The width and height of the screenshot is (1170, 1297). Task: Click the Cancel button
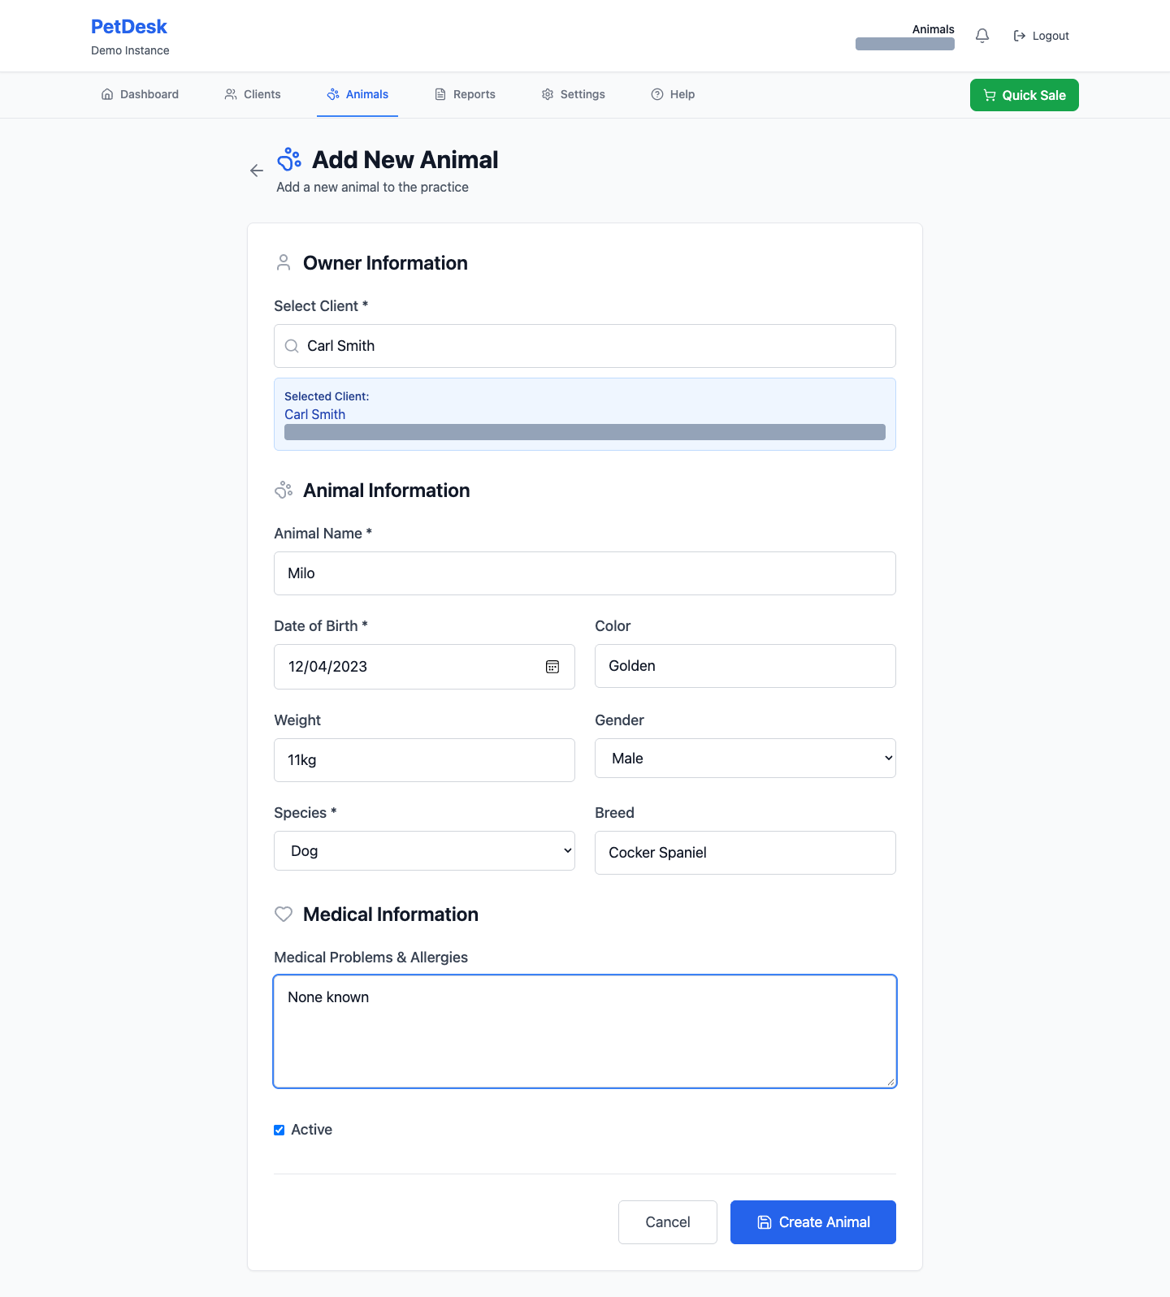point(668,1222)
